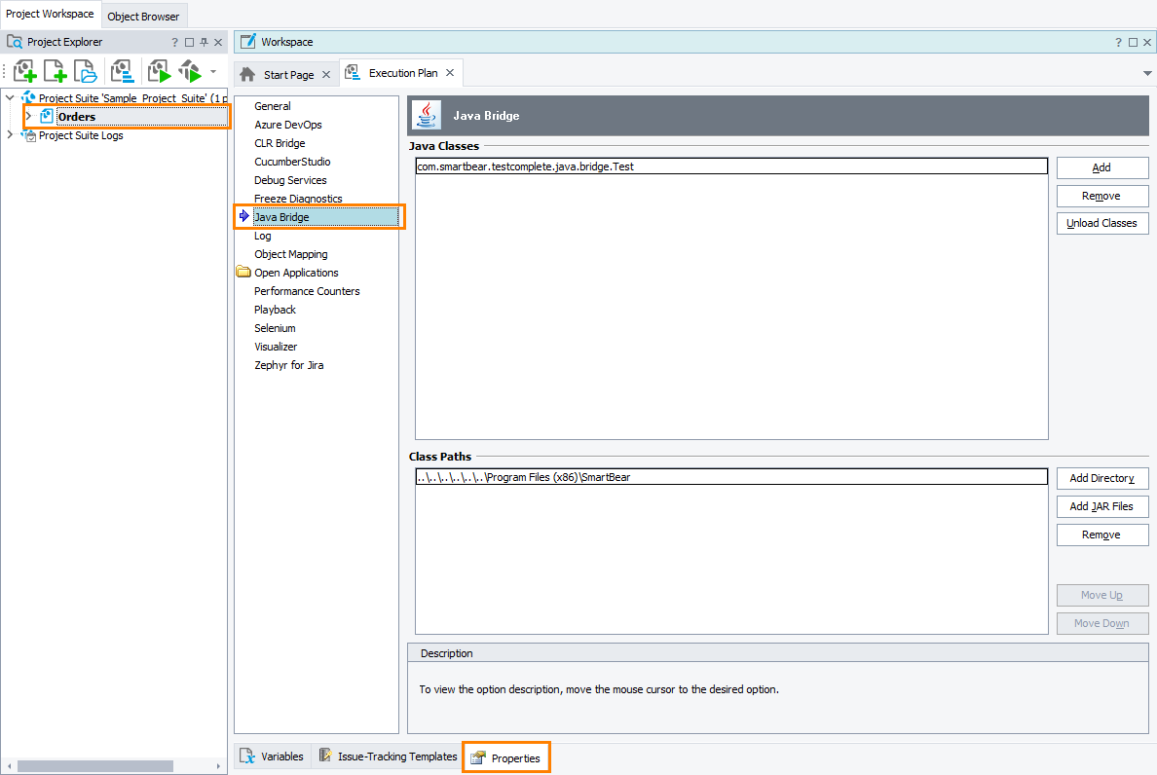This screenshot has width=1157, height=775.
Task: Click the Add New Project toolbar icon
Action: coord(24,70)
